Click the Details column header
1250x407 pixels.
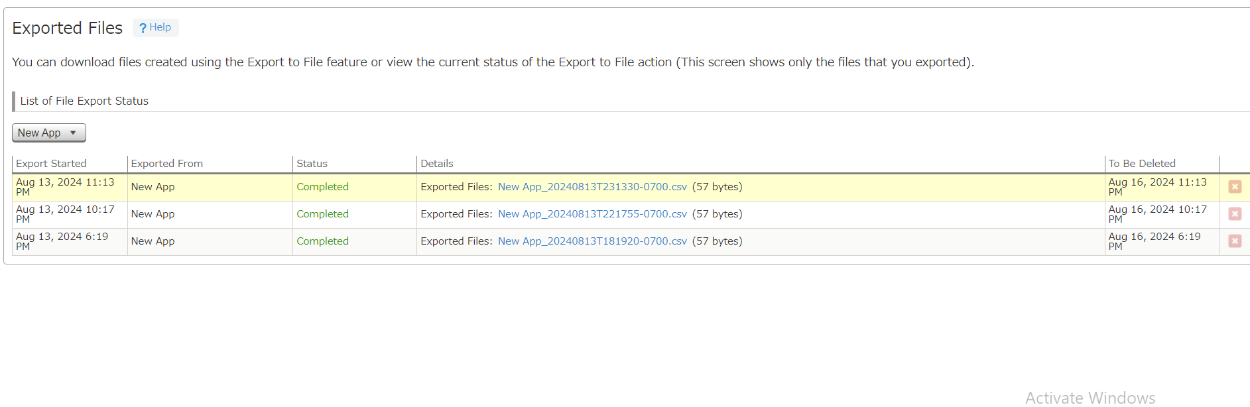tap(437, 164)
